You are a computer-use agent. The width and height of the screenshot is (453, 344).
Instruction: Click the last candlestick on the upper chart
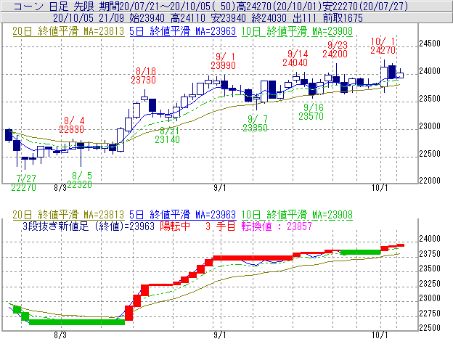pyautogui.click(x=400, y=75)
